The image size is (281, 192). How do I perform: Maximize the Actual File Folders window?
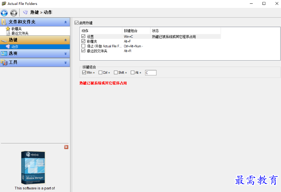(264, 4)
